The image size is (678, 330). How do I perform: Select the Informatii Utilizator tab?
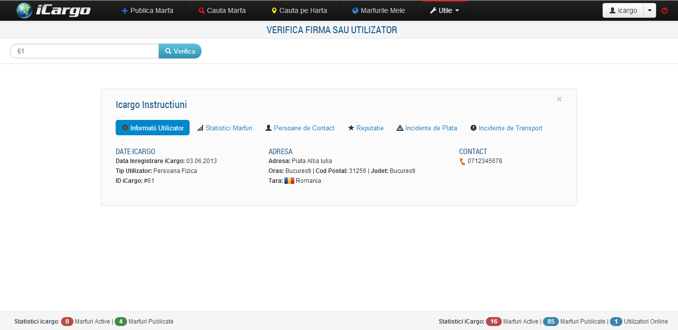[x=152, y=128]
